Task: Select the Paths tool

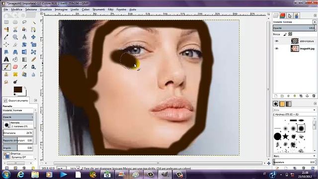Action: (x=33, y=30)
